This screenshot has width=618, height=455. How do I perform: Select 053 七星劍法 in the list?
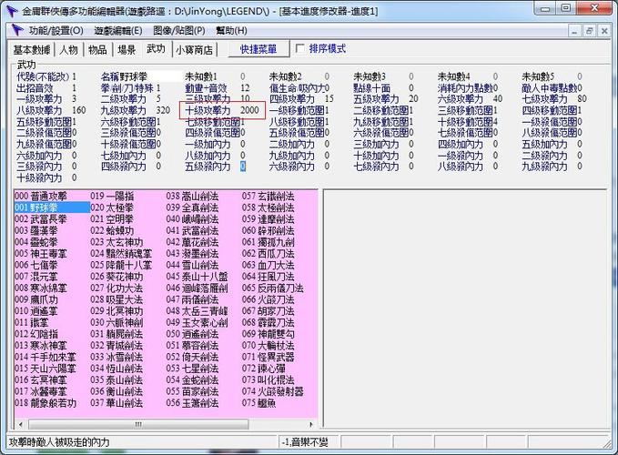192,369
